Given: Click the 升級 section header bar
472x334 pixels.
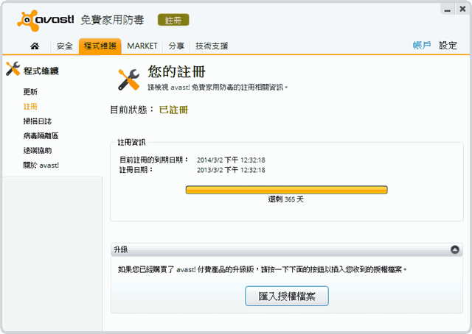Looking at the screenshot, I should click(x=287, y=249).
